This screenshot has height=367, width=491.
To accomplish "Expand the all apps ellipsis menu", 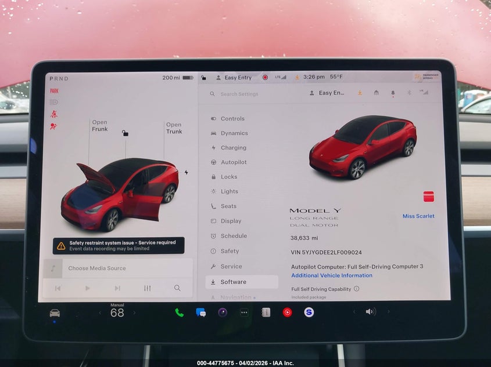I will (244, 313).
